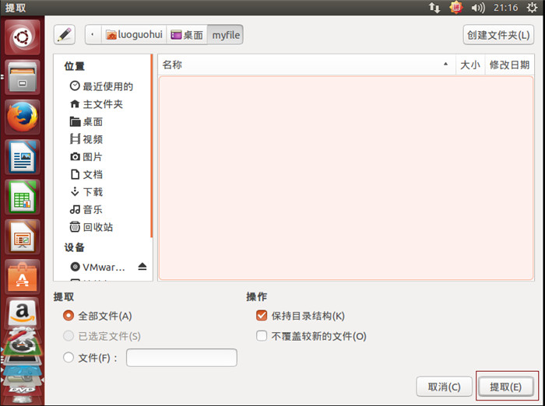545x406 pixels.
Task: Open 音乐 in the sidebar
Action: 86,209
